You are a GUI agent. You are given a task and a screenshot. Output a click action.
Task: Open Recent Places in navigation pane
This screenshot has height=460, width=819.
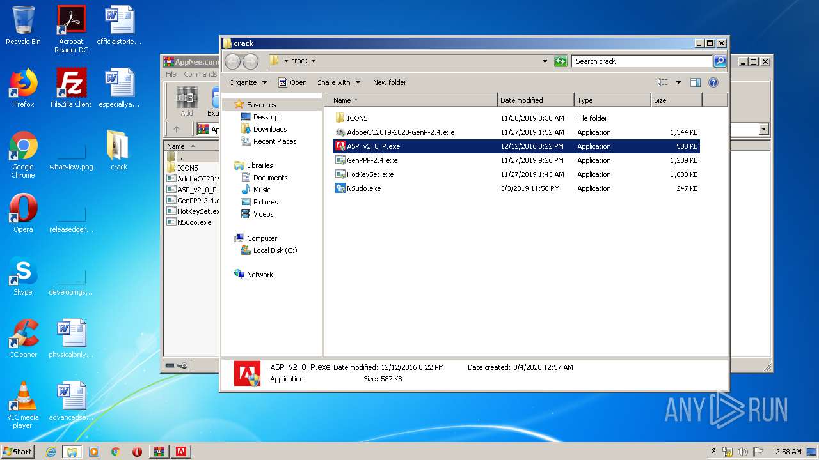(274, 141)
